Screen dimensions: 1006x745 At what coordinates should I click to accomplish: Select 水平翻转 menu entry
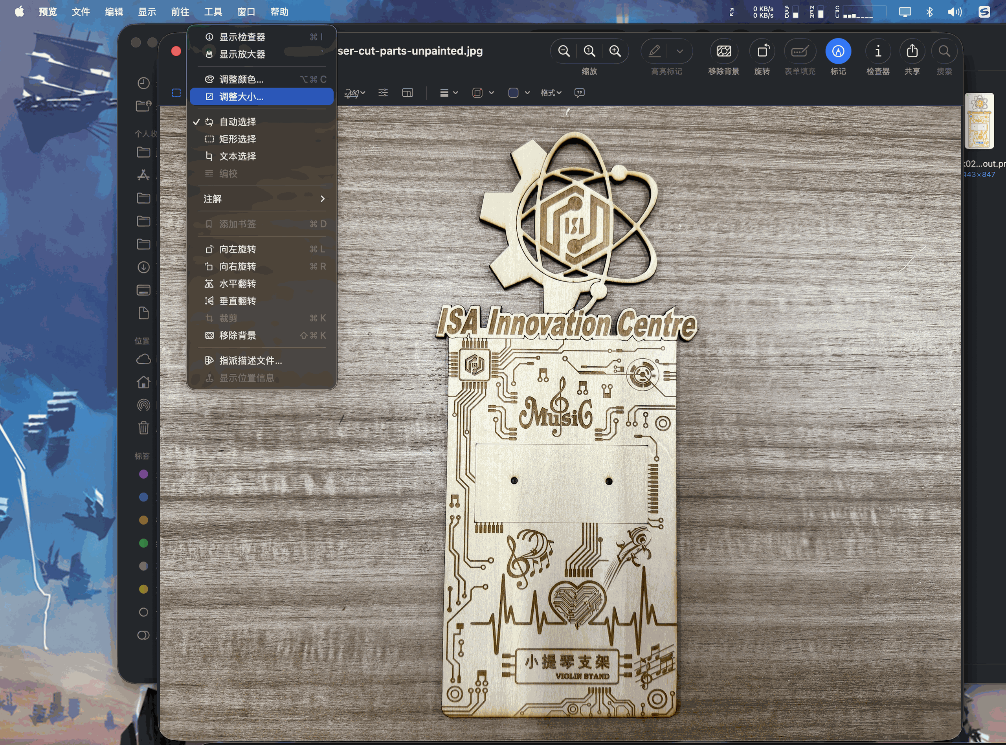pyautogui.click(x=262, y=284)
